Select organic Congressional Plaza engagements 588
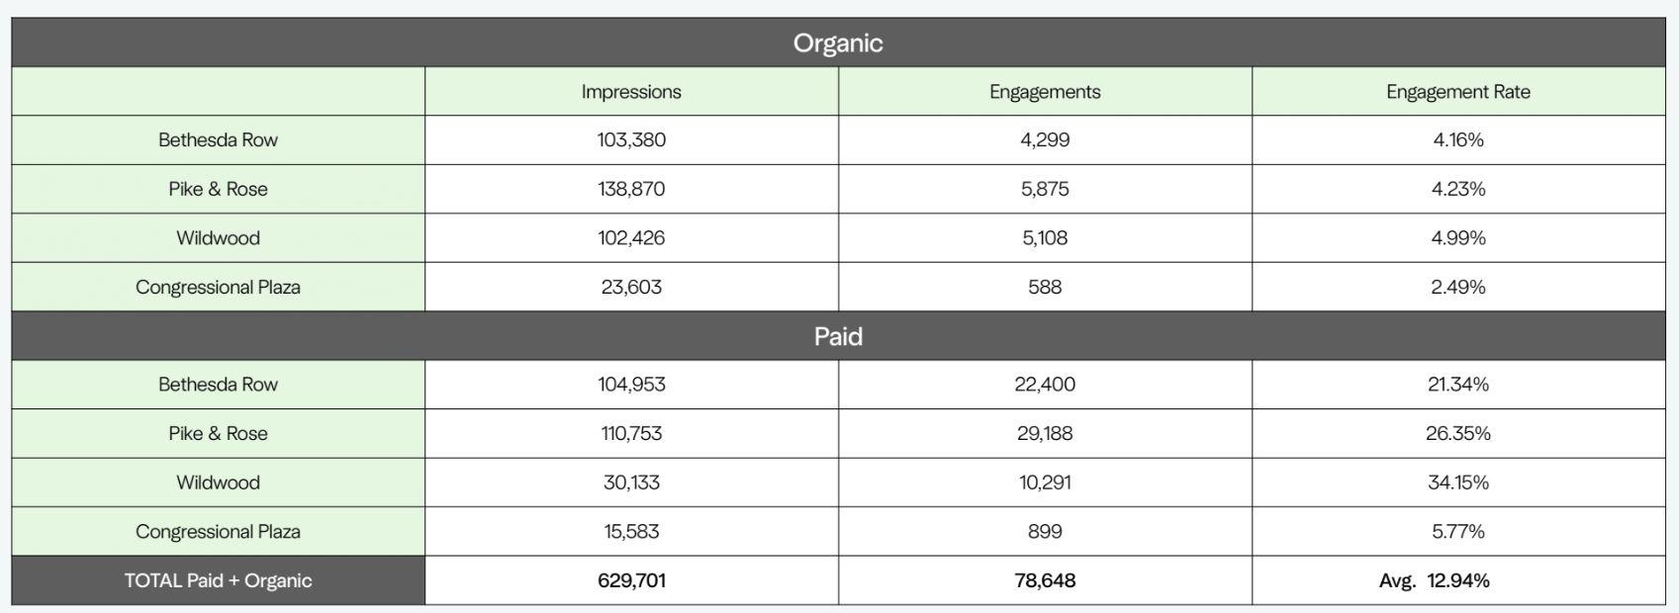The width and height of the screenshot is (1679, 613). (1045, 287)
